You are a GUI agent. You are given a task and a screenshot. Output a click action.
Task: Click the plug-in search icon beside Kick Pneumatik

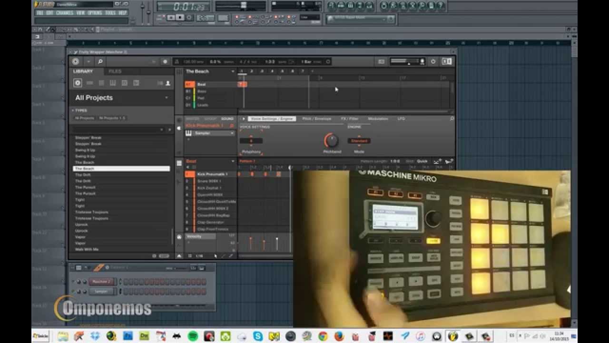tap(232, 126)
